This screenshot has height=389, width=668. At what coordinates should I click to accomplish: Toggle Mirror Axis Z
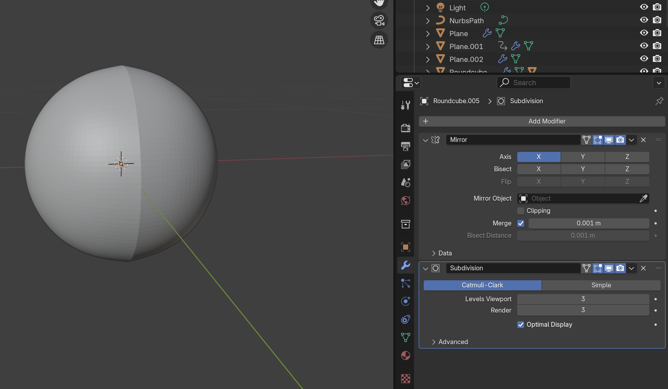[x=627, y=157]
